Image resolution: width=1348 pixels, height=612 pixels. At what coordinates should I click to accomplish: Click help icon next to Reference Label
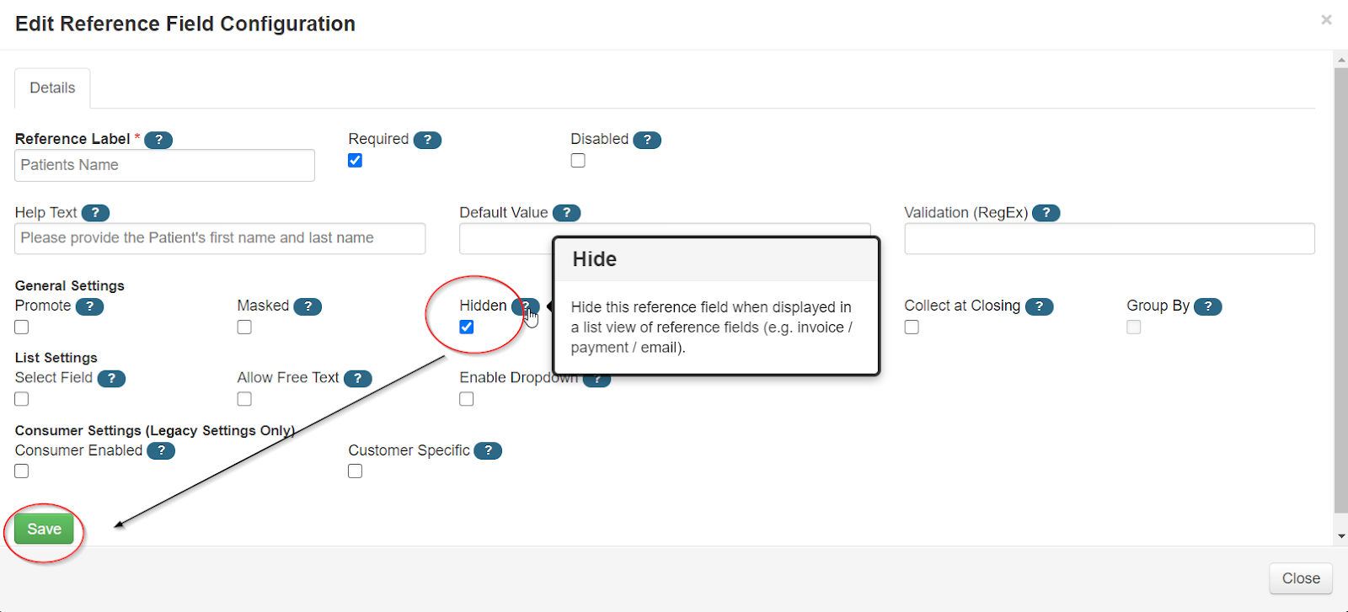(158, 140)
